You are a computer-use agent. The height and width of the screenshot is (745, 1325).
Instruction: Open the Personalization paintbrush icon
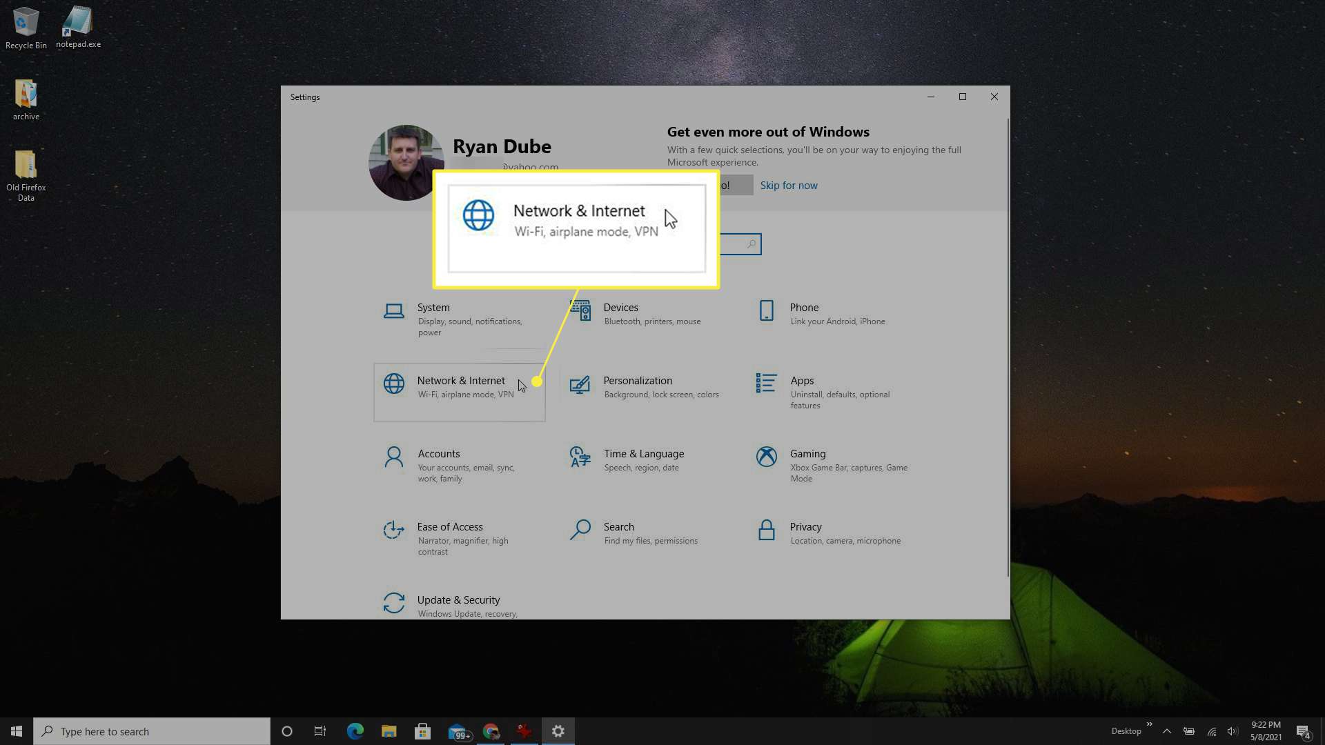(x=580, y=384)
